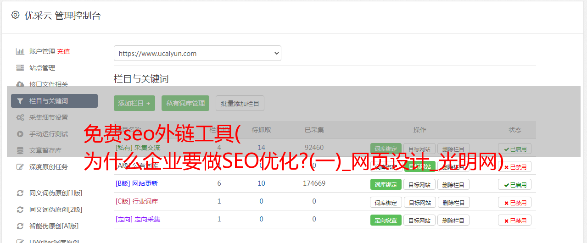Open the 充值 recharge link
Image resolution: width=587 pixels, height=243 pixels.
click(x=63, y=51)
